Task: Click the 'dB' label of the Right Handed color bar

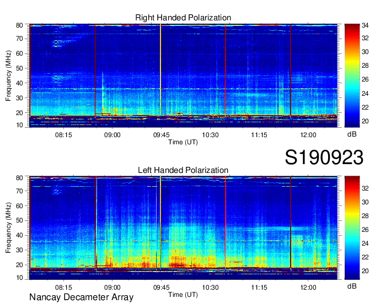Action: (352, 134)
